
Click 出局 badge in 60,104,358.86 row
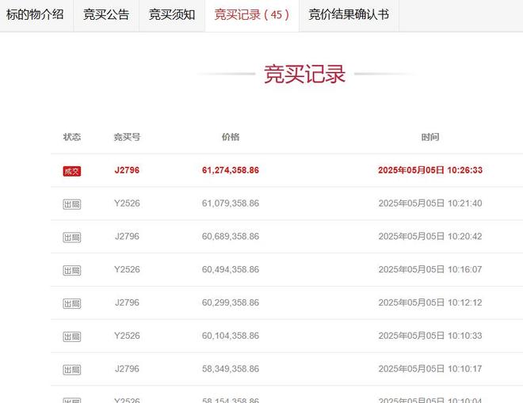tap(71, 336)
